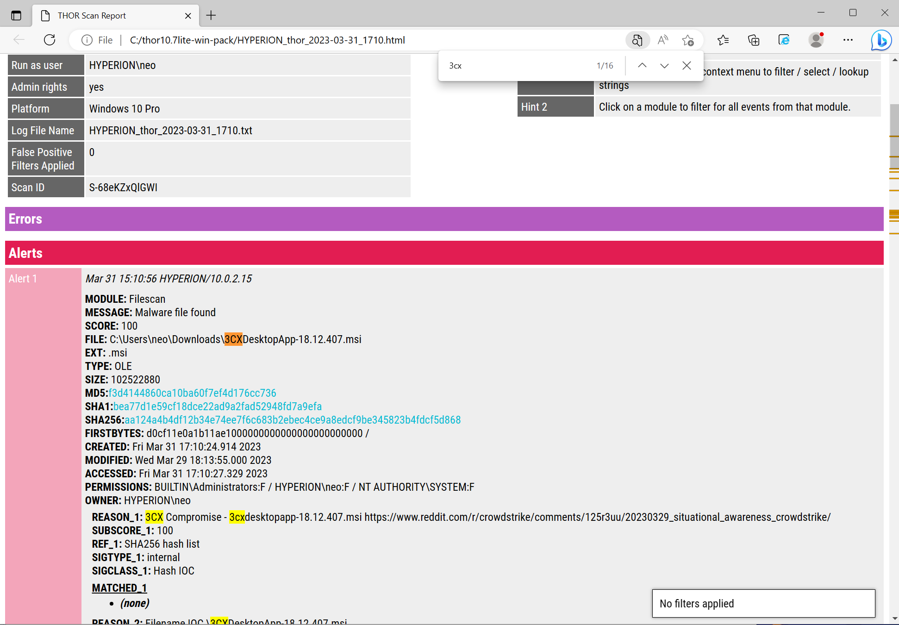The width and height of the screenshot is (899, 625).
Task: Click the SHA256 hash link
Action: pos(293,420)
